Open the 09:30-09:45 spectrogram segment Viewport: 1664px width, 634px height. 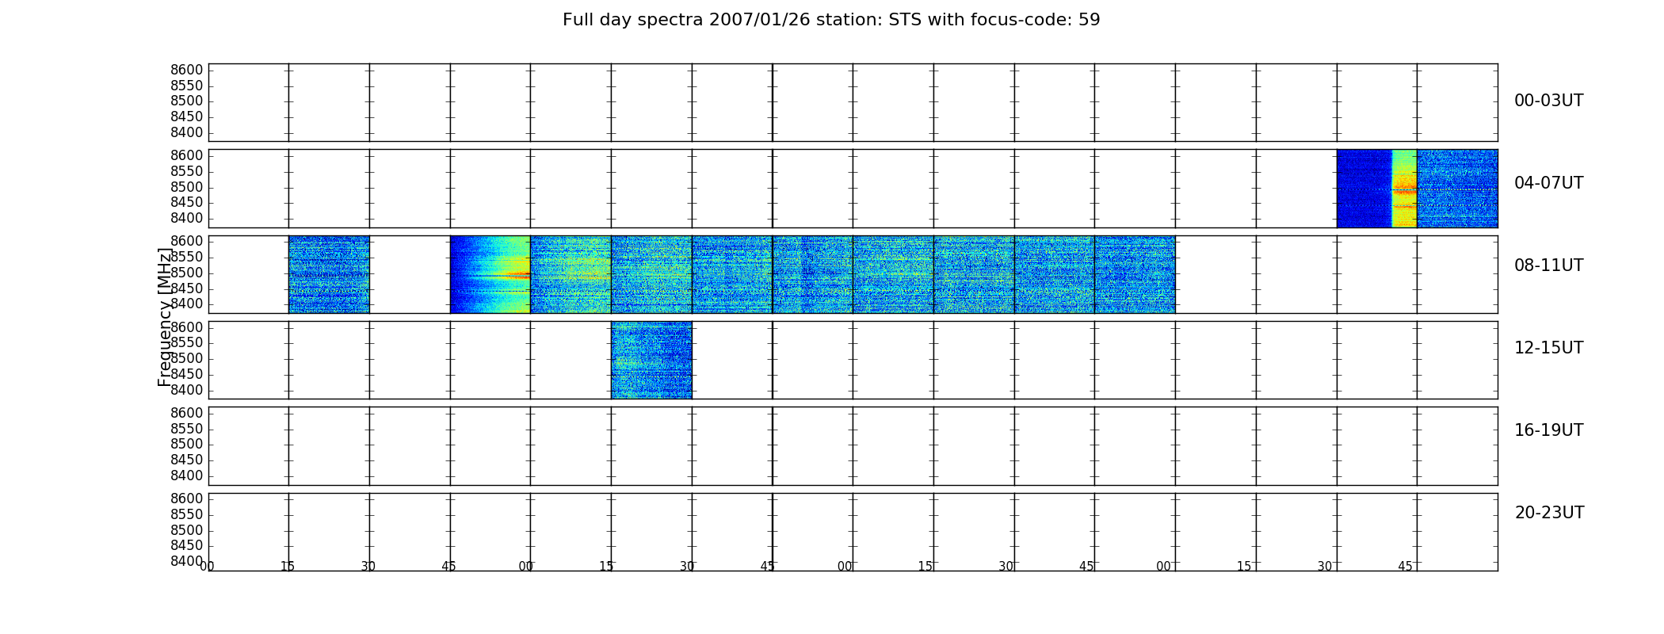pyautogui.click(x=732, y=274)
